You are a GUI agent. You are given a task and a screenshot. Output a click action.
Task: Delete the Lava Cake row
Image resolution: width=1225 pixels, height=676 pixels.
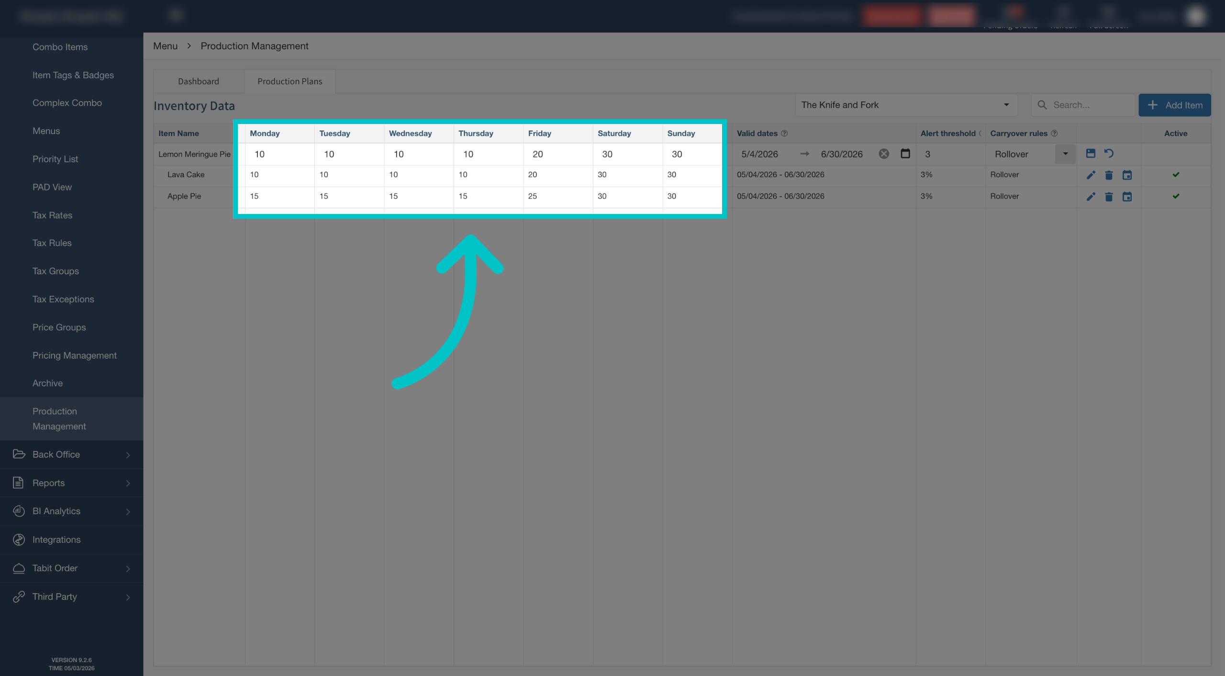[x=1109, y=175]
